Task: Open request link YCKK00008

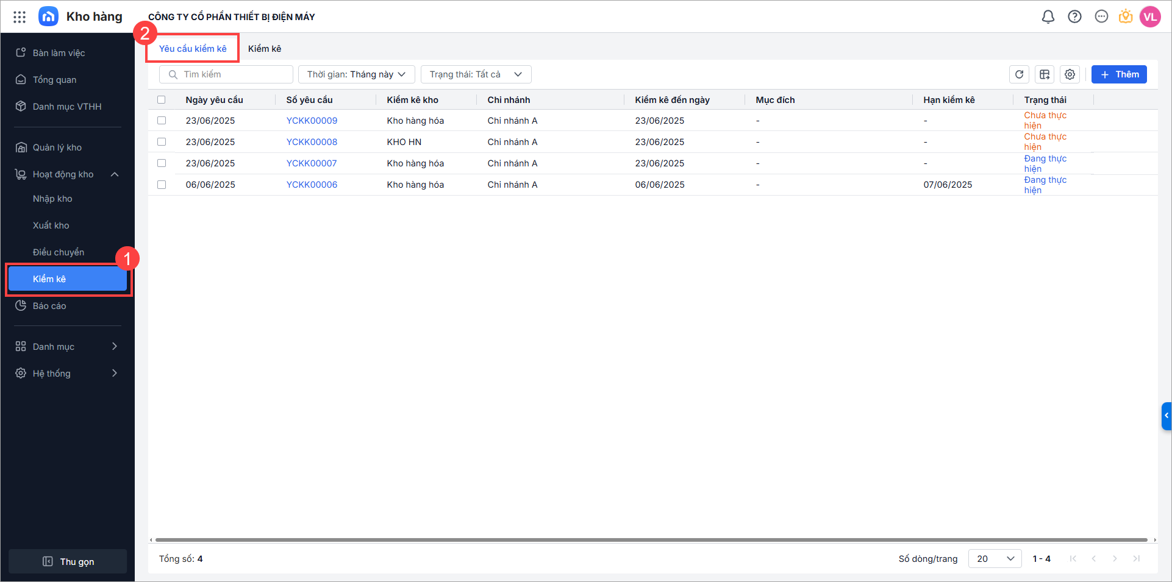Action: [312, 142]
